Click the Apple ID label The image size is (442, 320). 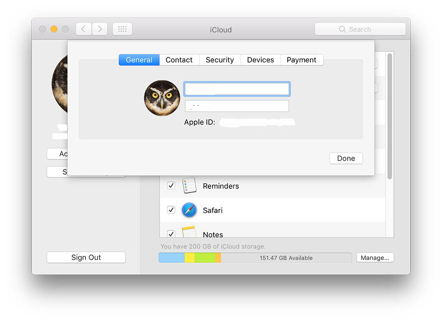tap(199, 122)
